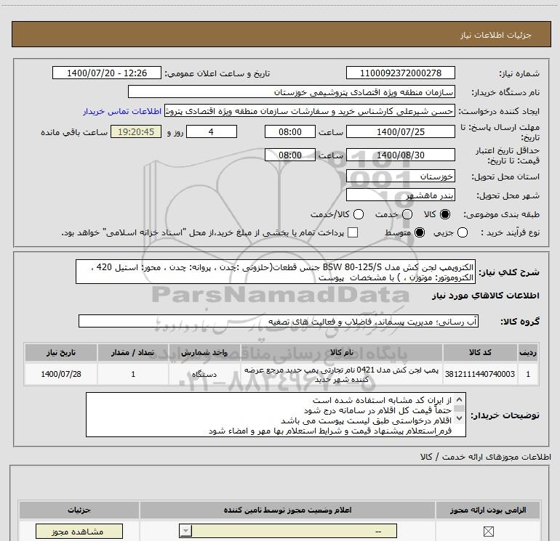Screen dimensions: 560x541
Task: Click the واحد شمارش column header
Action: [x=204, y=353]
